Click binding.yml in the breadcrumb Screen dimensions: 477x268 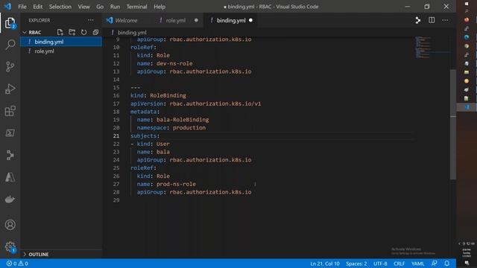click(x=132, y=32)
